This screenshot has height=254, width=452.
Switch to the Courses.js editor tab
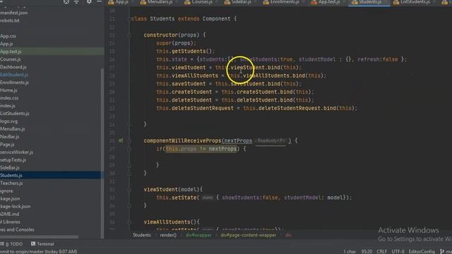coord(198,2)
